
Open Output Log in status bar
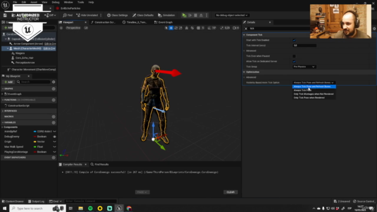point(36,201)
